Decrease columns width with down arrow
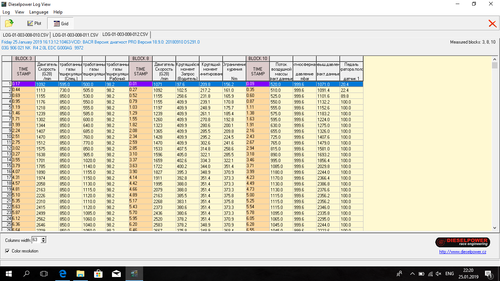 point(44,241)
